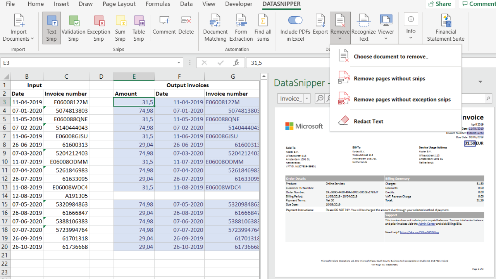496x279 pixels.
Task: Open Form Extraction
Action: point(241,27)
